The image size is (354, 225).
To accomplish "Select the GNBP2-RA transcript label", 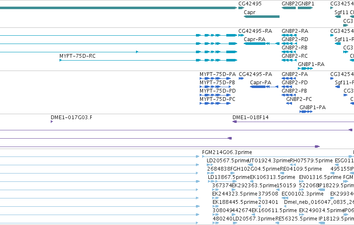I will (x=295, y=31).
